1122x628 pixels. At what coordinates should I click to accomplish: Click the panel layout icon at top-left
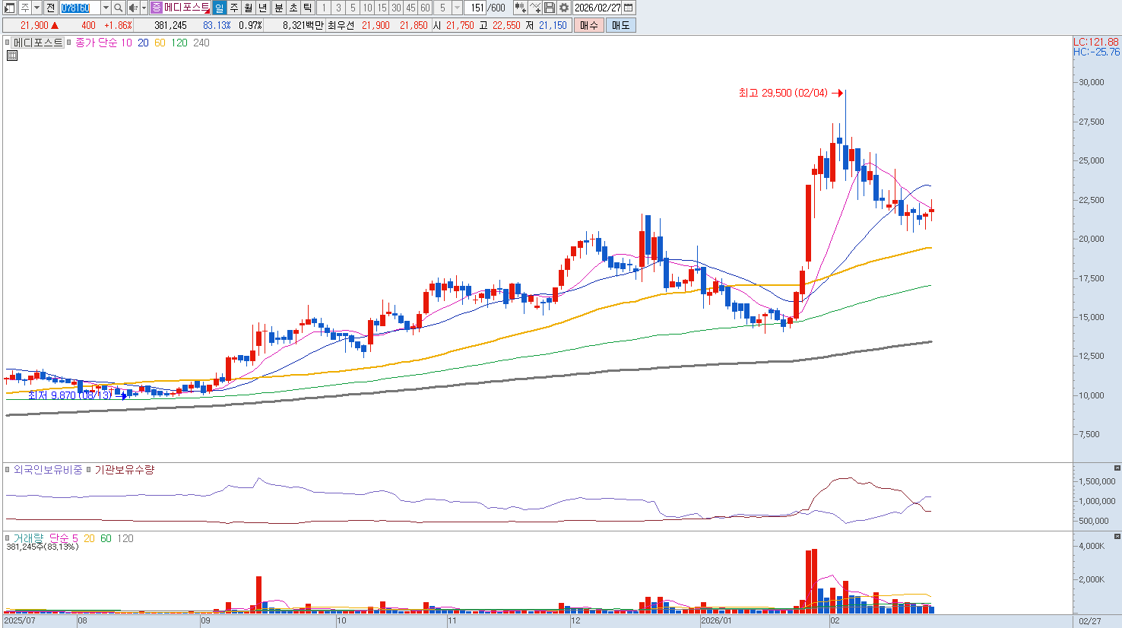[x=10, y=8]
